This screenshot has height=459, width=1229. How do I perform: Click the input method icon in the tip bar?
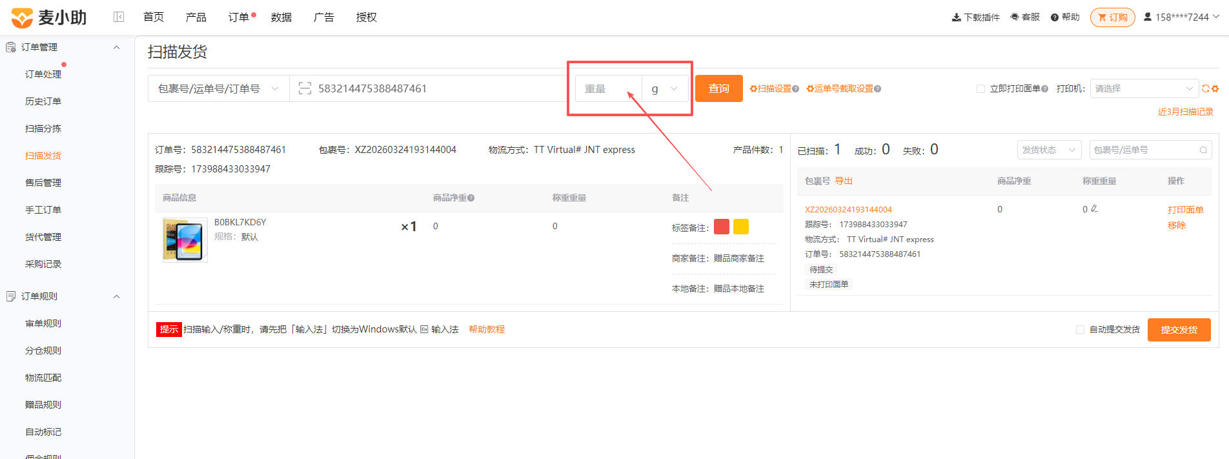424,329
